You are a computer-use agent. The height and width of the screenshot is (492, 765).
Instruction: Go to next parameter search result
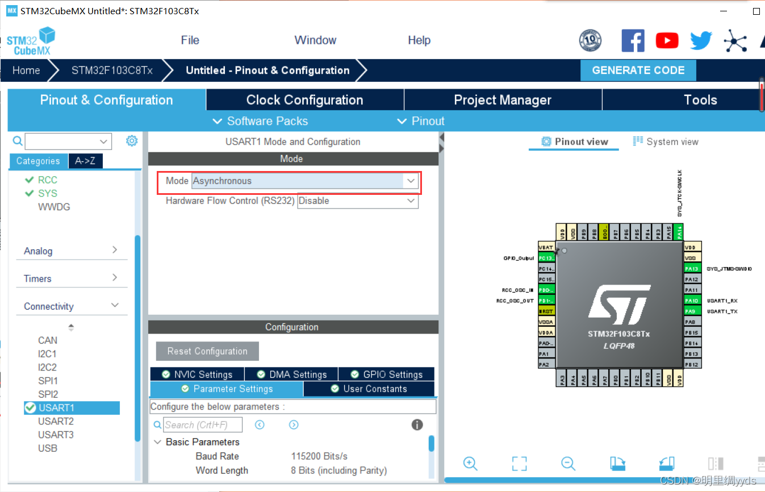[294, 424]
